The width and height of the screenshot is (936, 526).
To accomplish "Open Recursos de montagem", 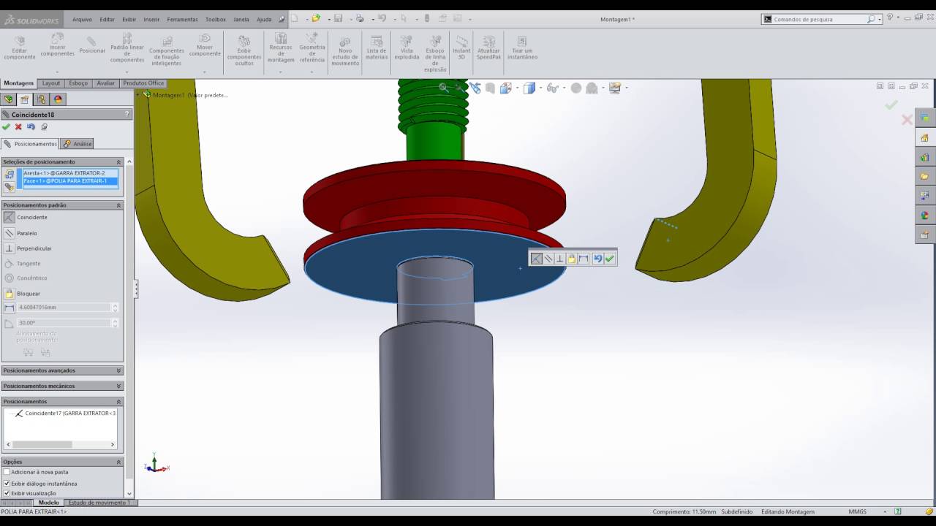I will 281,48.
